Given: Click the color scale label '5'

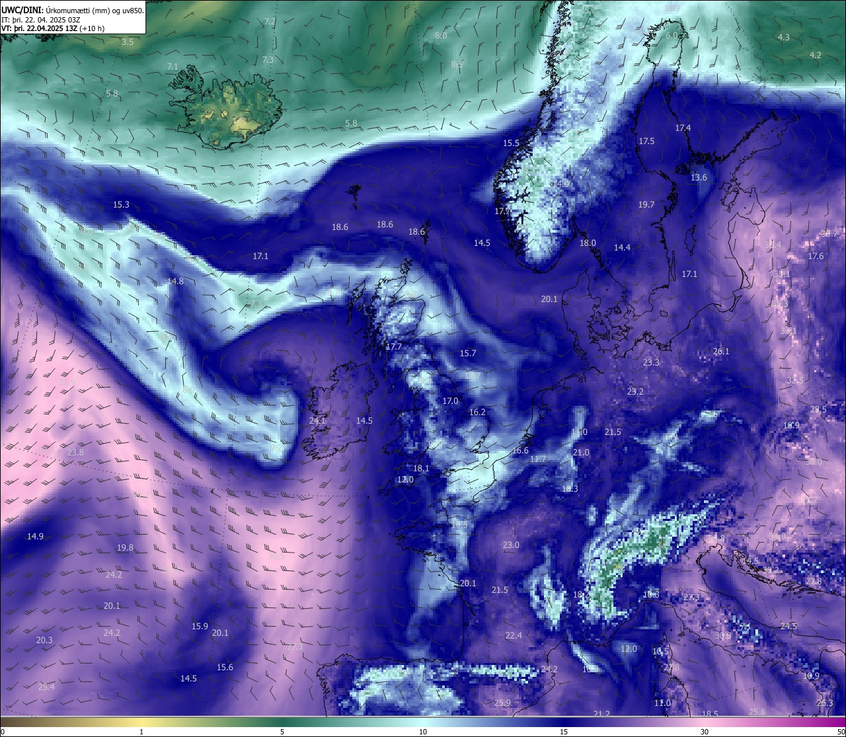Looking at the screenshot, I should pos(282,732).
